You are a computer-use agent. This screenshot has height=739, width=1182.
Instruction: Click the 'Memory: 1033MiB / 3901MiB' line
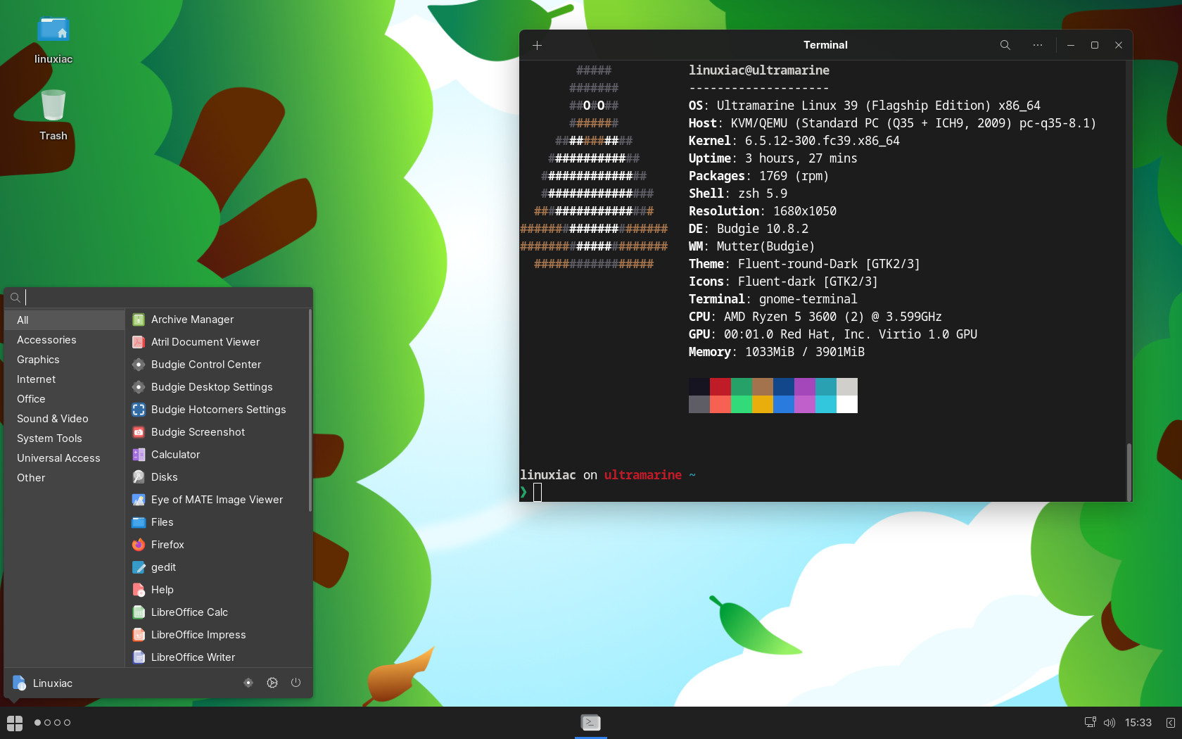tap(777, 352)
